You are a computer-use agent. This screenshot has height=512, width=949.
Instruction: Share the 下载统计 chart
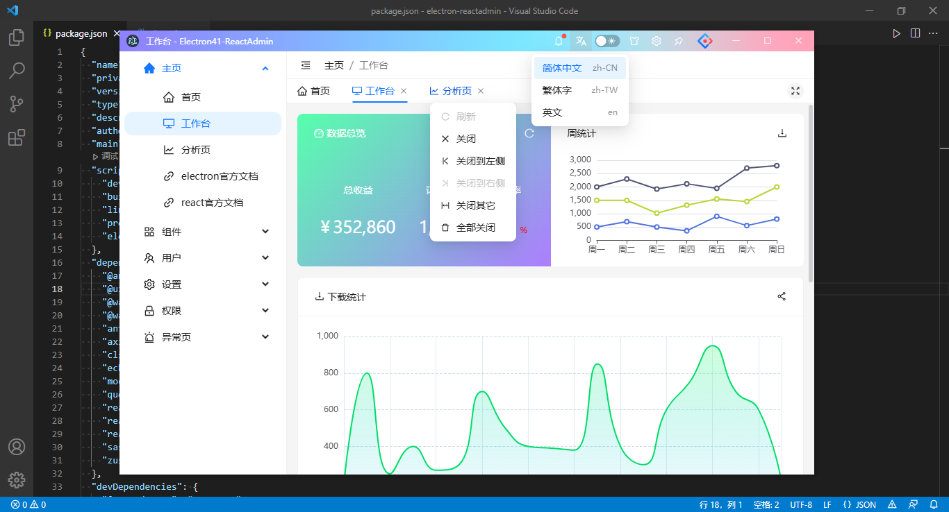[x=782, y=296]
